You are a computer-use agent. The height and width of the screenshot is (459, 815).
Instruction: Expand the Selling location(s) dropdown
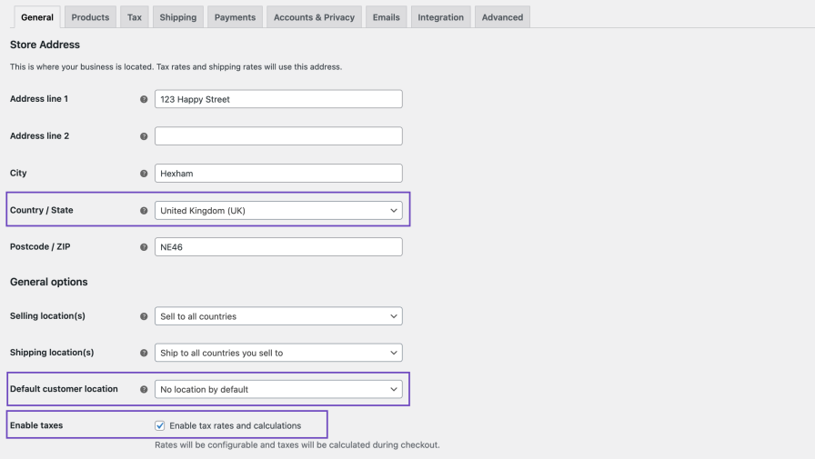(278, 316)
